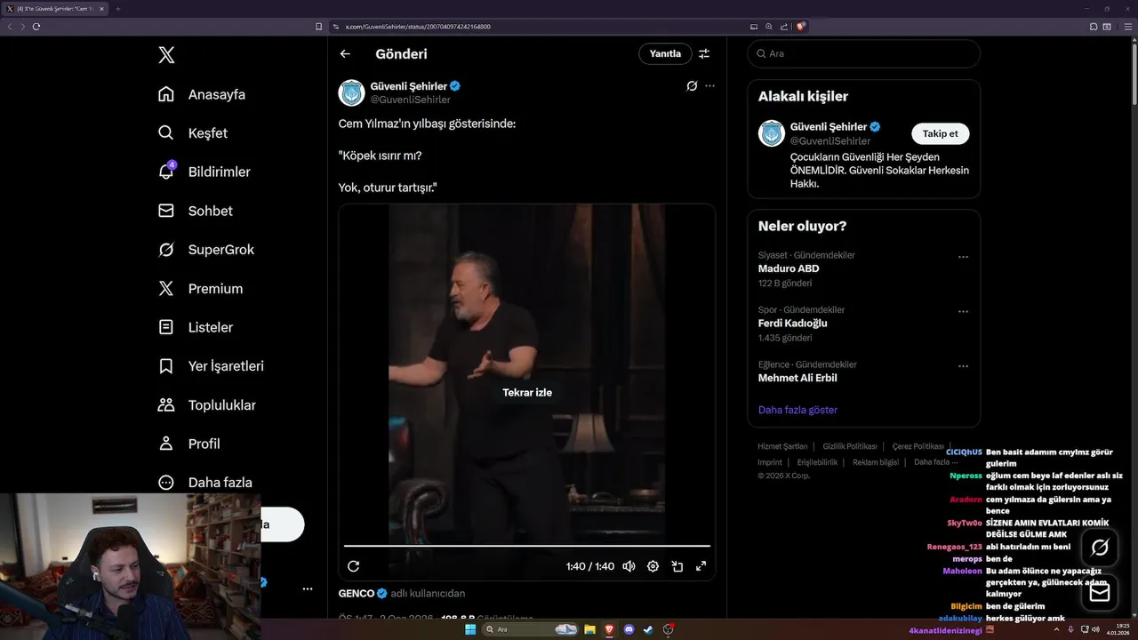Open browser hamburger menu
The height and width of the screenshot is (640, 1138).
coord(1129,27)
